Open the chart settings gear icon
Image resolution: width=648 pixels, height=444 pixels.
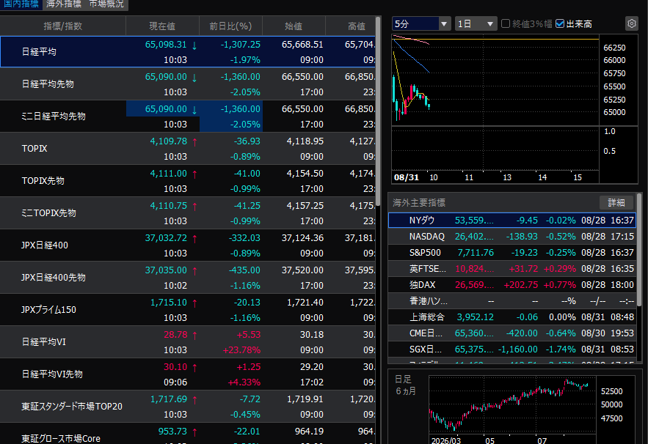pos(631,23)
